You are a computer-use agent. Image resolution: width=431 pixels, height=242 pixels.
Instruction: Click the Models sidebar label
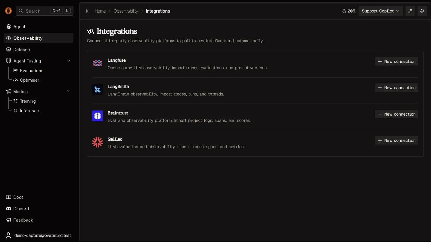click(x=20, y=92)
